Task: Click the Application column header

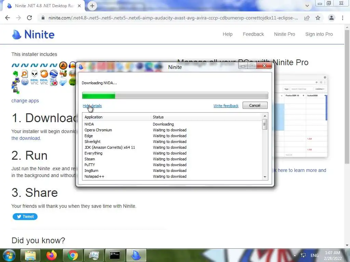Action: 117,117
